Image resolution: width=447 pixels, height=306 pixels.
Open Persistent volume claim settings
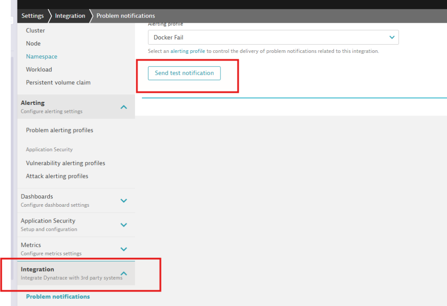coord(58,83)
